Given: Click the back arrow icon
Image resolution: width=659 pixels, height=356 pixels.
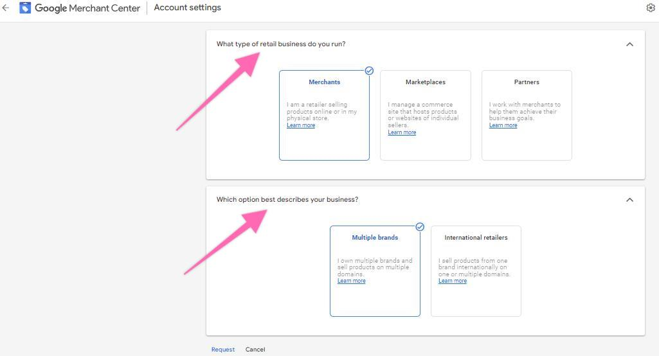Looking at the screenshot, I should coord(6,8).
